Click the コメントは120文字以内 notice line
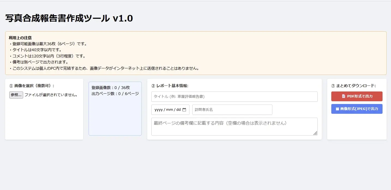The width and height of the screenshot is (391, 190). (x=47, y=56)
